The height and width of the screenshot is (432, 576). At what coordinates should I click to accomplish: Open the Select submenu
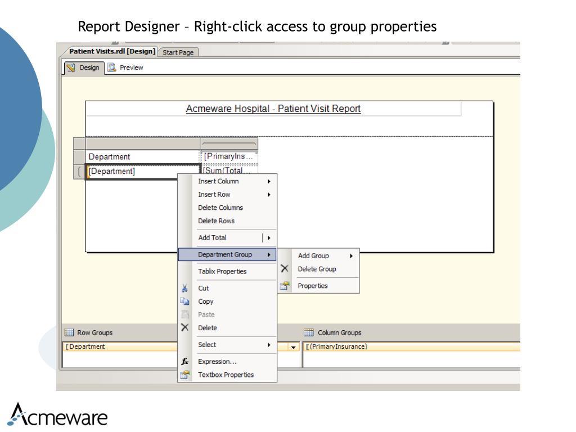click(x=227, y=345)
